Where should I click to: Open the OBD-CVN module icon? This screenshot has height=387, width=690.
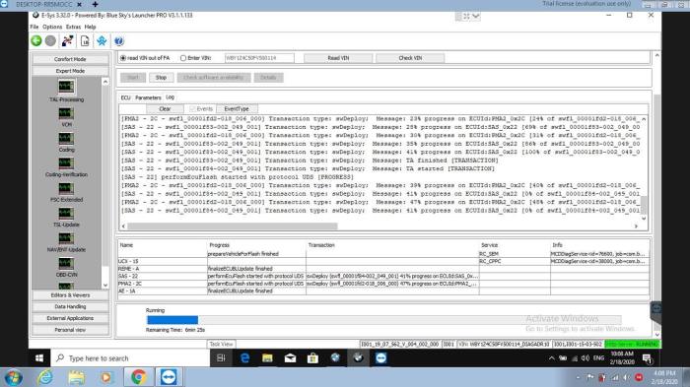tap(66, 264)
